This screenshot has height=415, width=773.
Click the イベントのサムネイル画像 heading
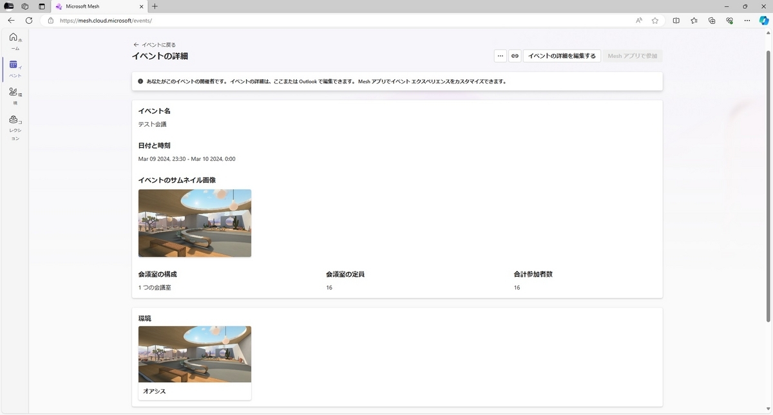pos(177,180)
